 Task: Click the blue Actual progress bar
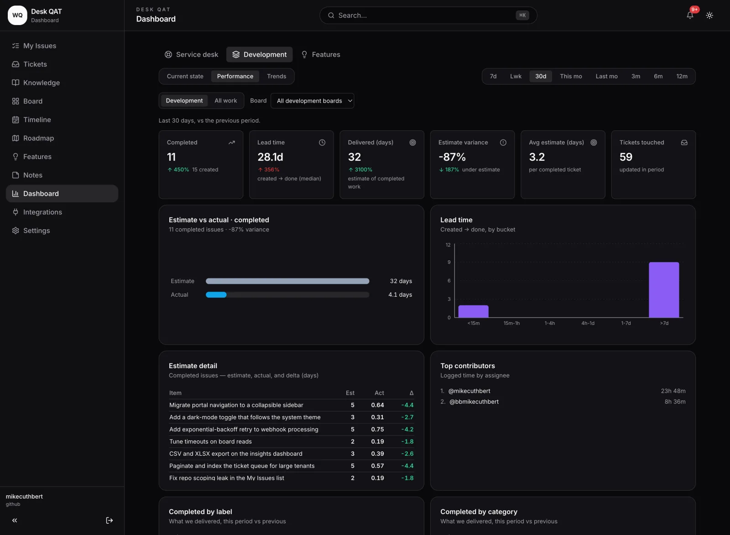(216, 295)
